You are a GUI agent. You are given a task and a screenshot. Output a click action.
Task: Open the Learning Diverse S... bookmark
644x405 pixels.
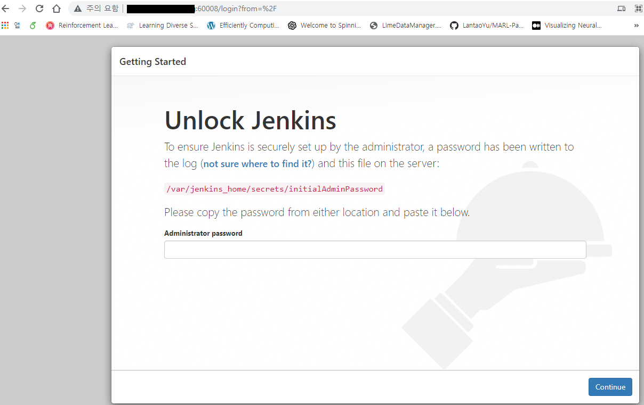tap(162, 25)
